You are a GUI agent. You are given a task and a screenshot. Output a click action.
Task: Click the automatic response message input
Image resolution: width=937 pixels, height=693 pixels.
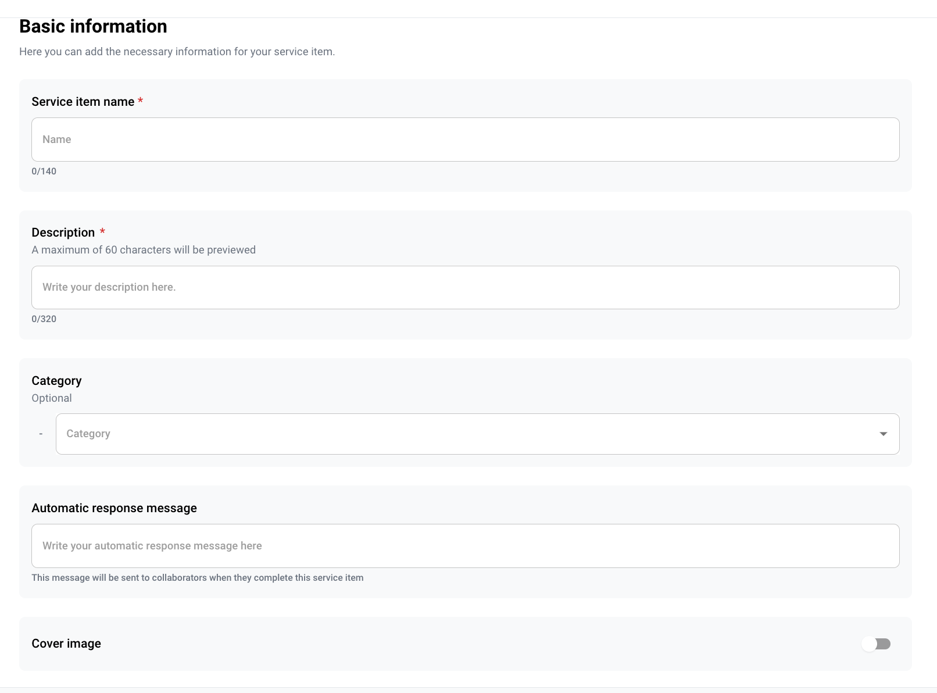[465, 546]
